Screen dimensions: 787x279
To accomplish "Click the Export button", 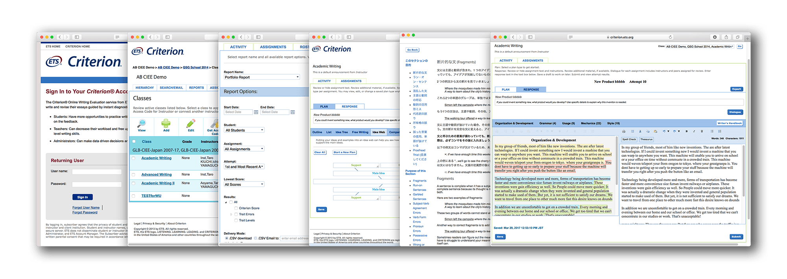I will tap(737, 89).
